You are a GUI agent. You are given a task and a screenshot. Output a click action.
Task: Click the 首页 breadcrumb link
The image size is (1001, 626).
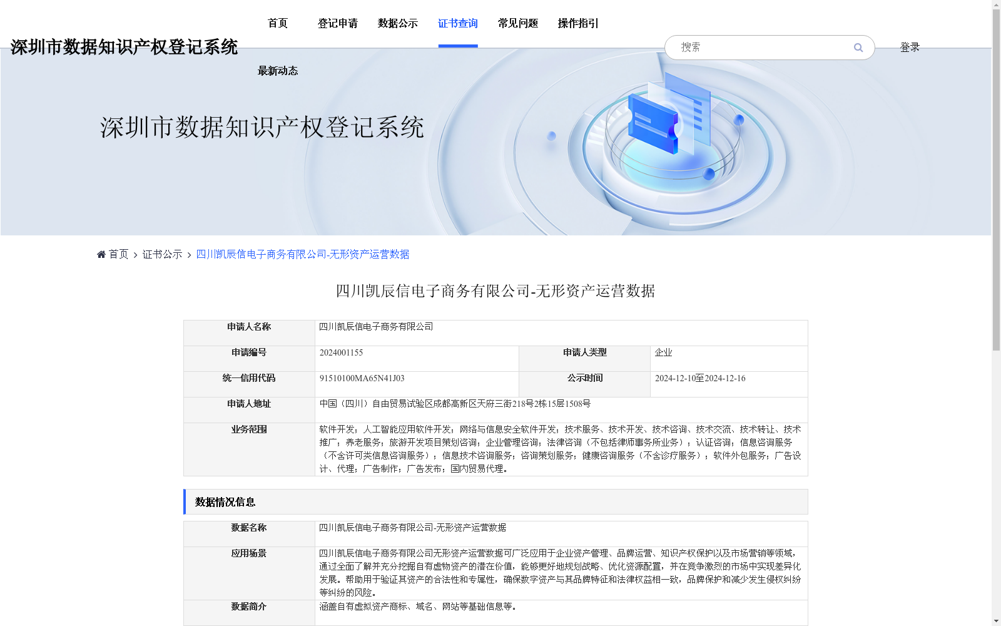(x=118, y=254)
